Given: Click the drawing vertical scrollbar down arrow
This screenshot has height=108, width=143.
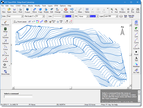Looking at the screenshot, I should [x=130, y=85].
